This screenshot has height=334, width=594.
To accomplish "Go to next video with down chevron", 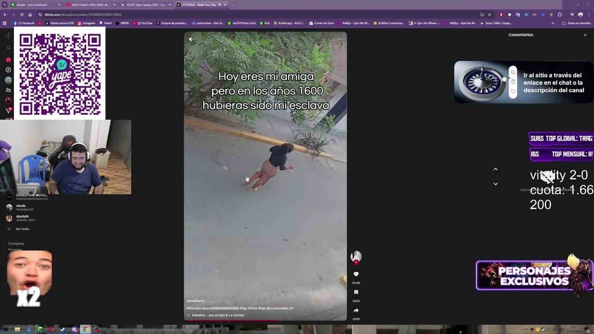I will (496, 184).
